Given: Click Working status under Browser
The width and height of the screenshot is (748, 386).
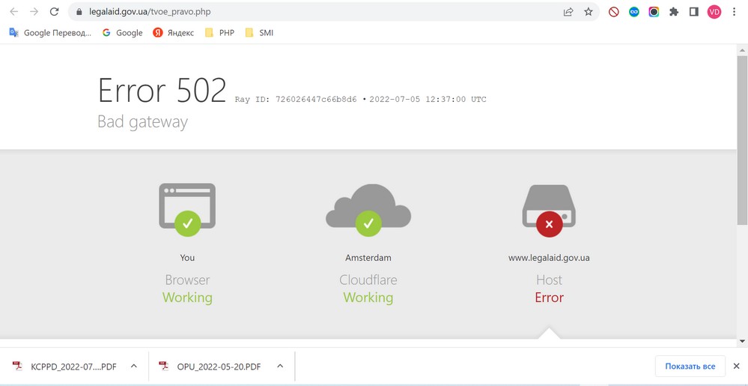Looking at the screenshot, I should 187,298.
